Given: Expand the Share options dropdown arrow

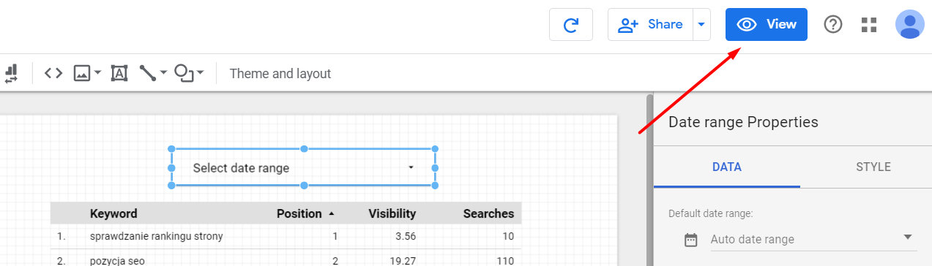Looking at the screenshot, I should (x=701, y=25).
